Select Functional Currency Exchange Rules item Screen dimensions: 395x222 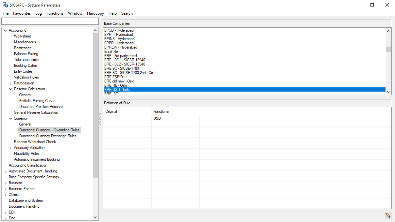48,136
